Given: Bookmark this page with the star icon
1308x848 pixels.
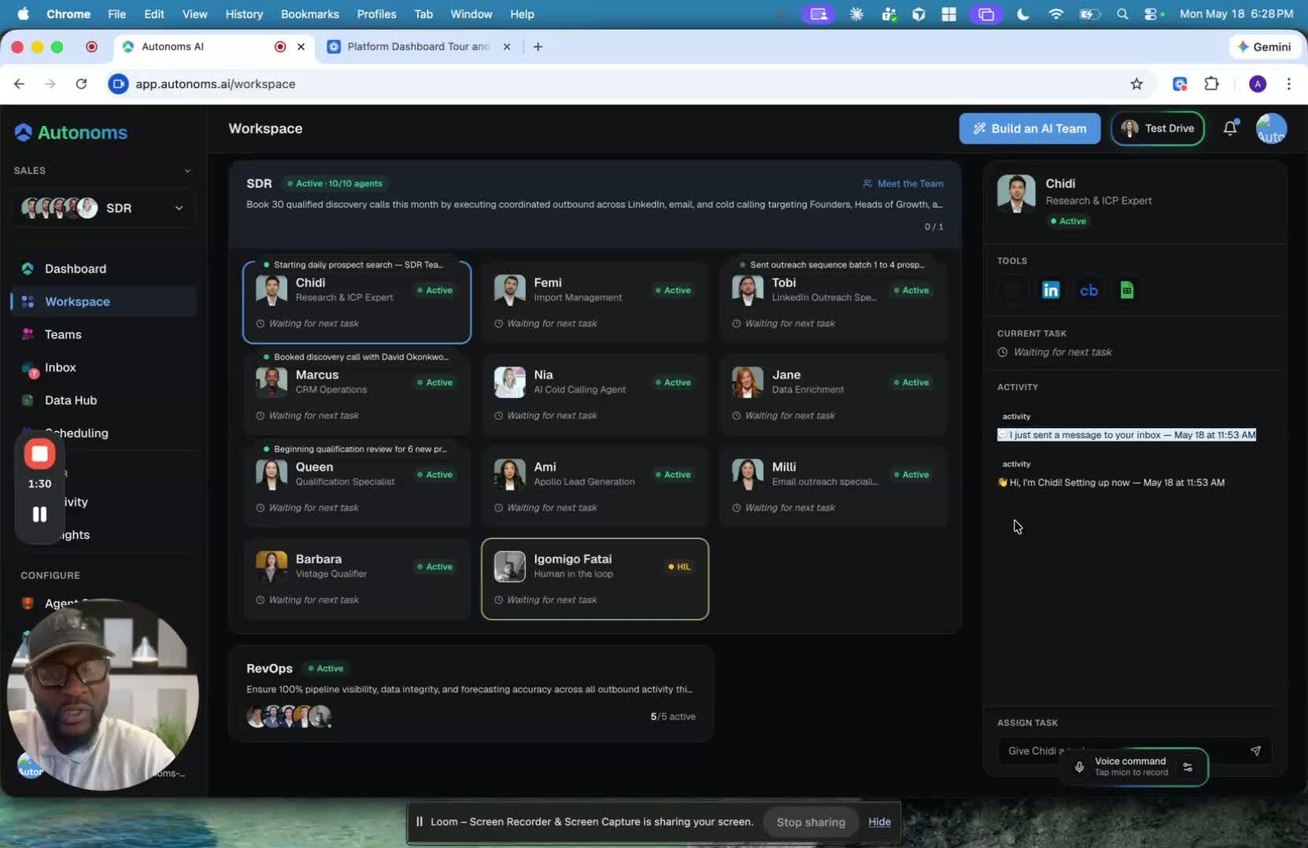Looking at the screenshot, I should point(1136,84).
